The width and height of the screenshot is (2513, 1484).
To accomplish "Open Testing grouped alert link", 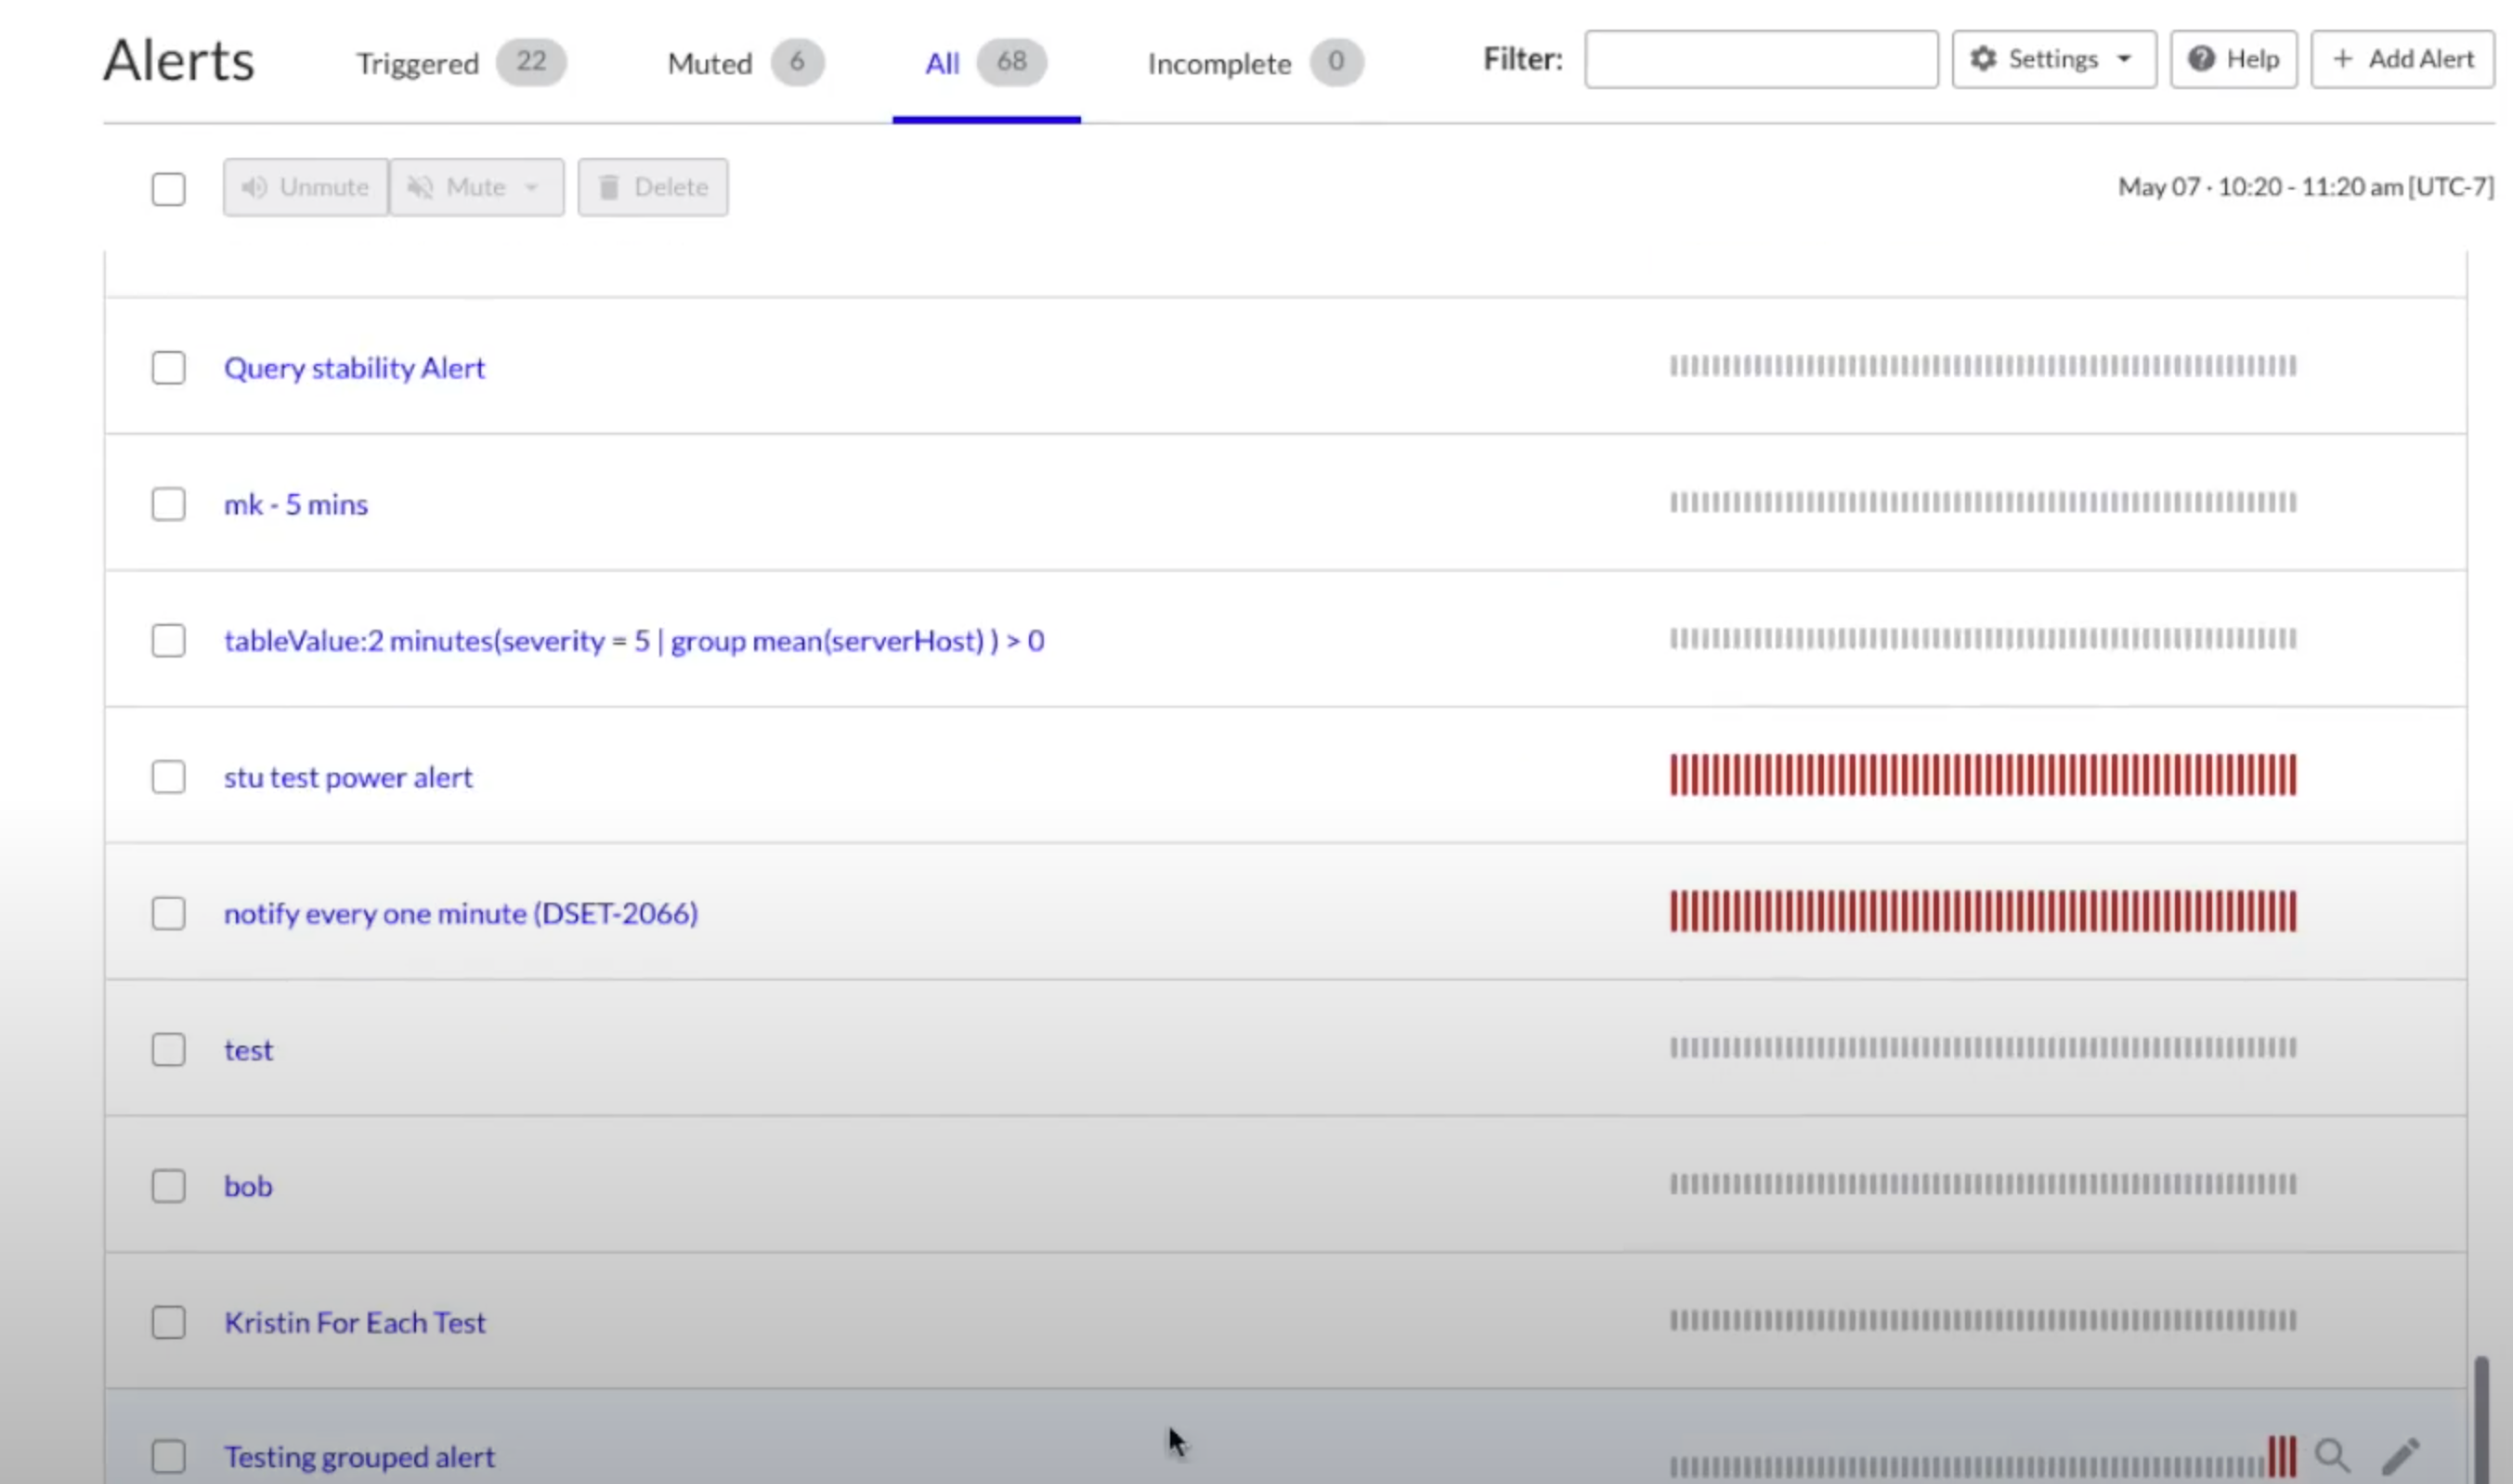I will point(359,1457).
